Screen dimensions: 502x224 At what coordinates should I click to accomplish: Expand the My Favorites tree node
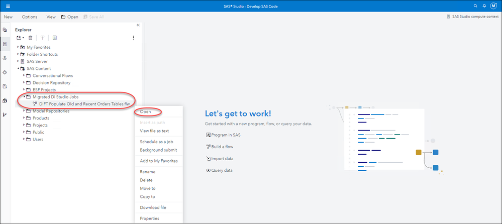(x=18, y=47)
